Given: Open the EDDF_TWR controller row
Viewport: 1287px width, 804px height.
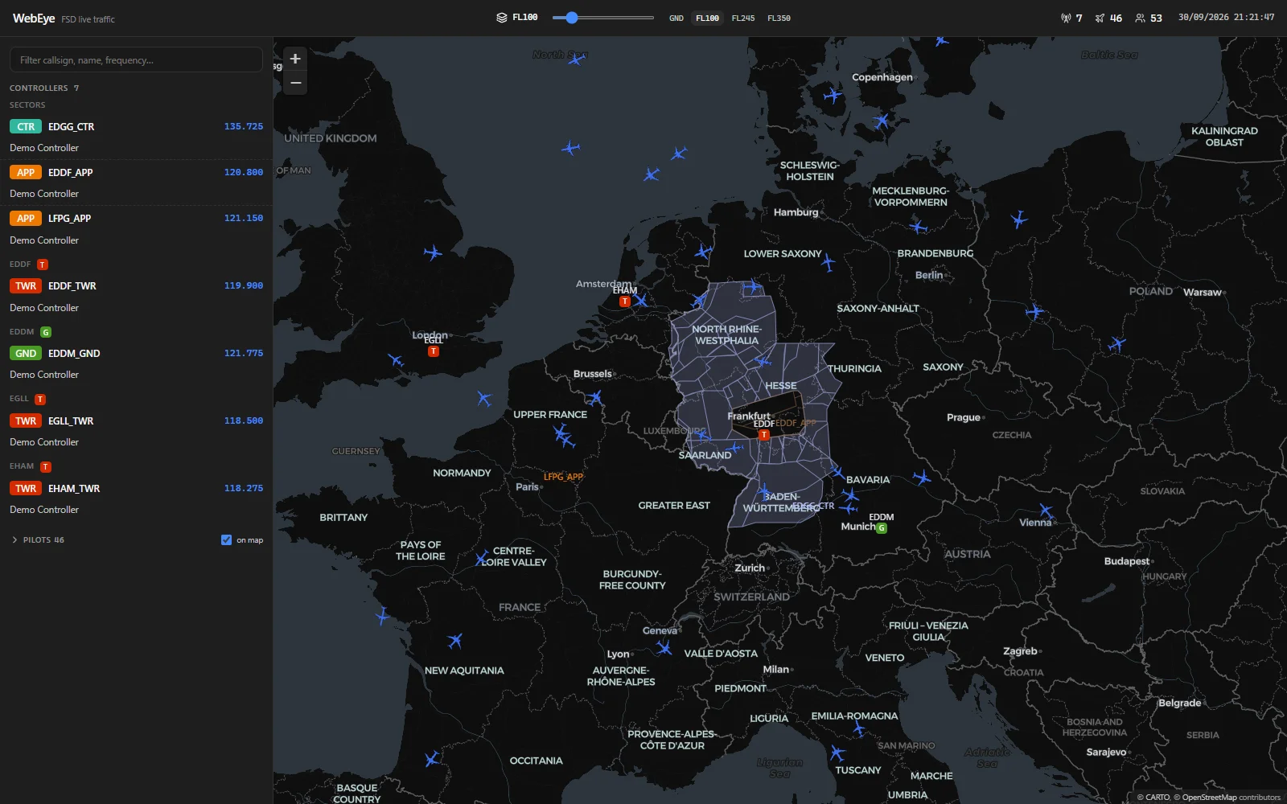Looking at the screenshot, I should (x=136, y=296).
